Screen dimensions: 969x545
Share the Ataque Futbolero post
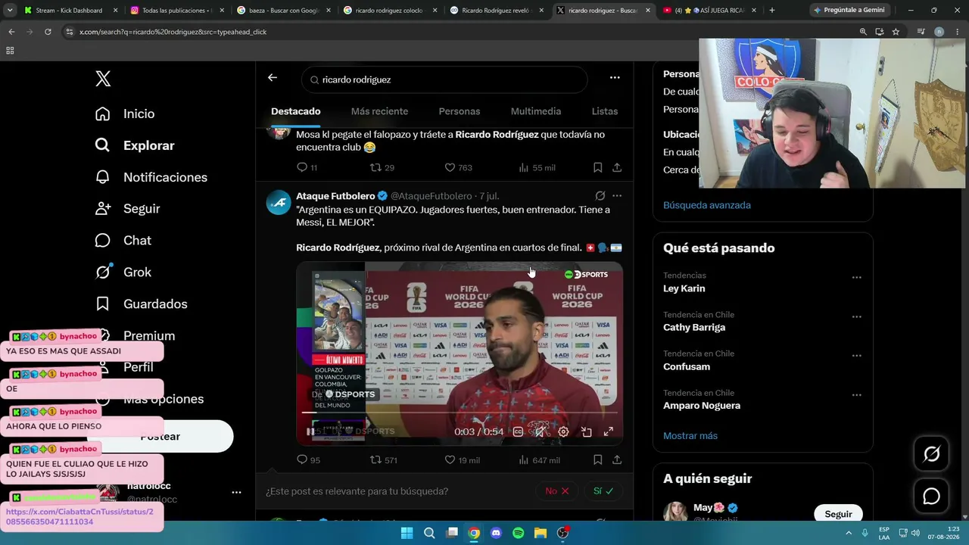tap(617, 459)
